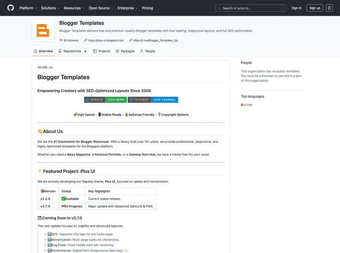Expand the Enterprise menu
Viewport: 340px width, 253px height.
tap(127, 8)
